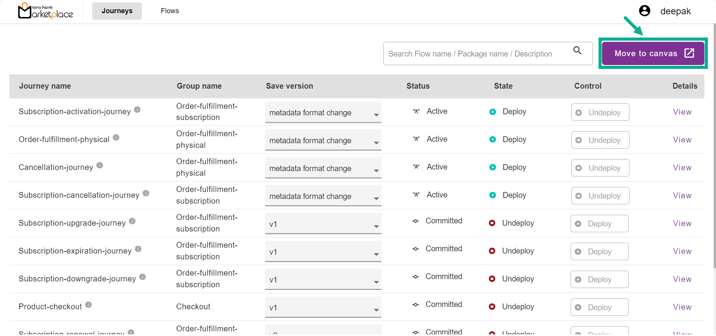The width and height of the screenshot is (716, 336).
Task: Select the Journeys tab
Action: click(117, 11)
